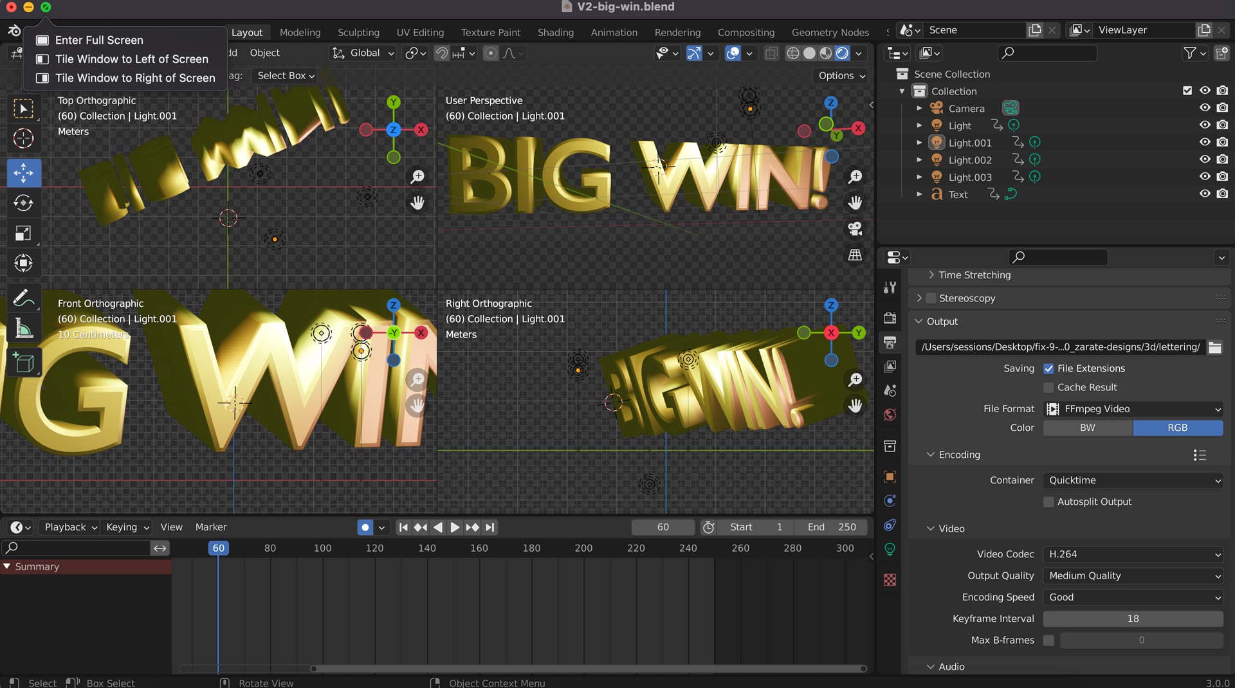This screenshot has height=688, width=1235.
Task: Choose Tile Window to Left of Screen
Action: point(131,59)
